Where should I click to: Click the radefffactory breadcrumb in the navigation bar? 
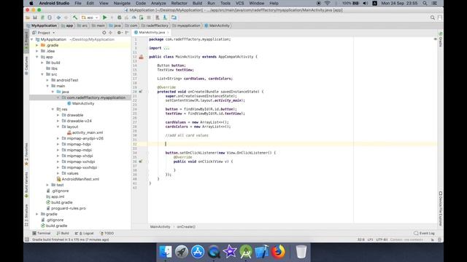pyautogui.click(x=155, y=26)
